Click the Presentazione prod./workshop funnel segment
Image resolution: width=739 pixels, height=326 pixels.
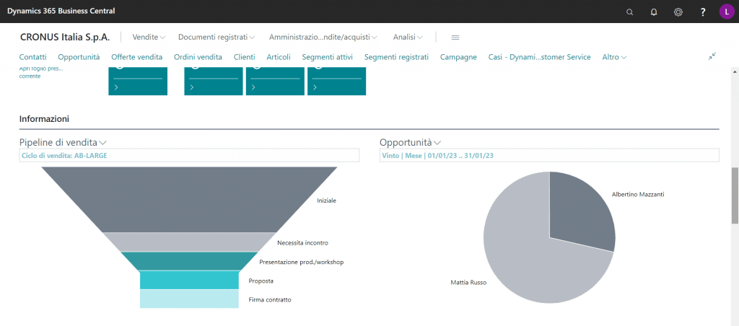pyautogui.click(x=189, y=261)
